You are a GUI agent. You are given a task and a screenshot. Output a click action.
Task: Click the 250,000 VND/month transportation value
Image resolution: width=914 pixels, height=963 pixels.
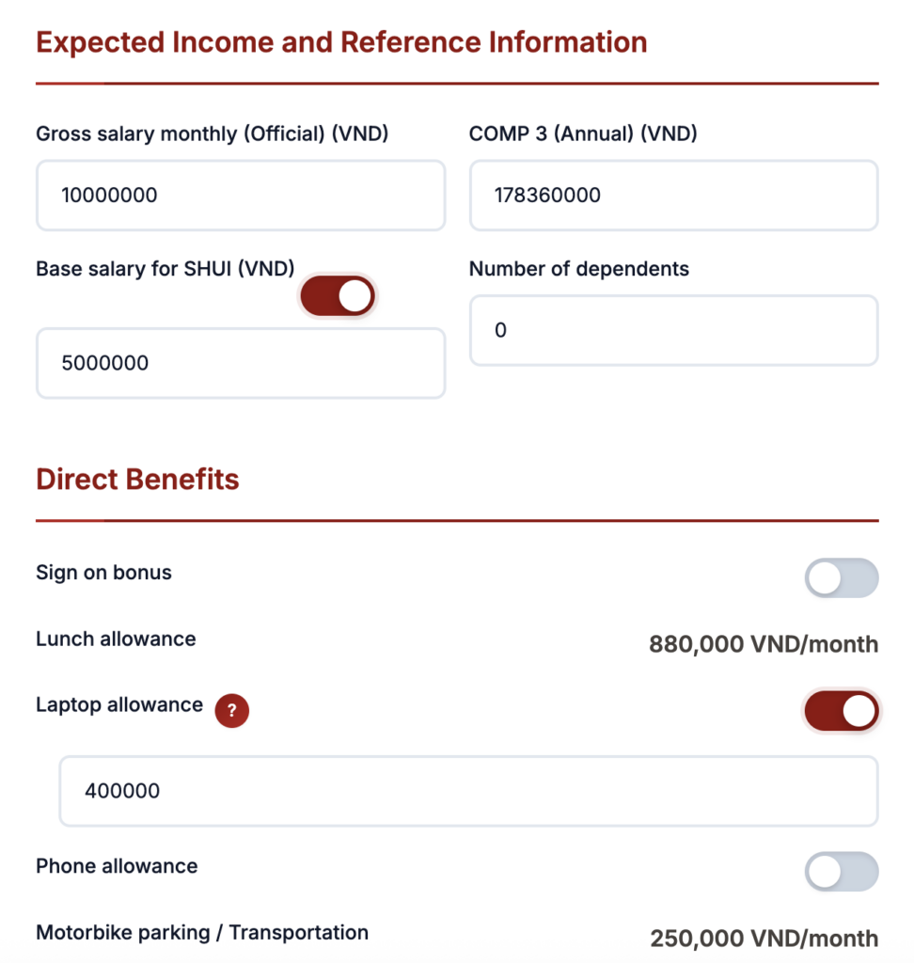point(764,939)
